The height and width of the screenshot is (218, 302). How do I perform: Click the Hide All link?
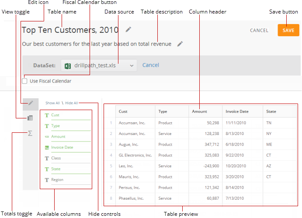(71, 103)
